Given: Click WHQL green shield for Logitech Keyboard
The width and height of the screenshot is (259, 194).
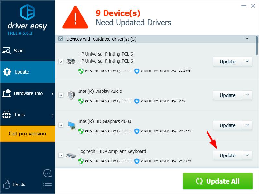Looking at the screenshot, I should point(81,161).
